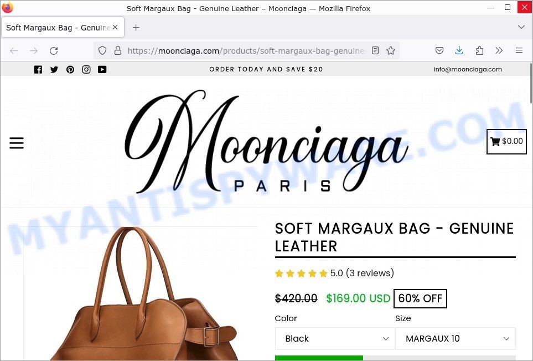Open the Facebook social icon

click(38, 69)
